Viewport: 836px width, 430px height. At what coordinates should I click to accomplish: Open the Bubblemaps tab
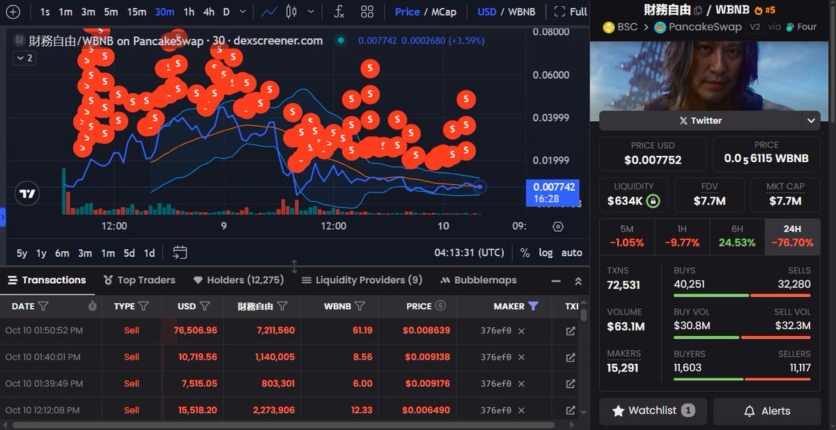click(x=479, y=280)
